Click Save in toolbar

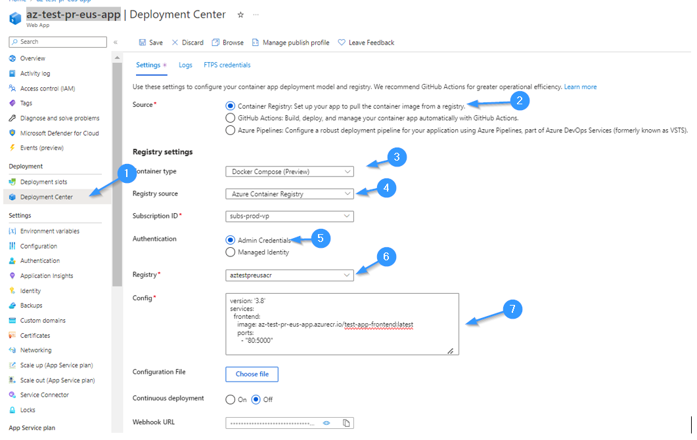(150, 43)
